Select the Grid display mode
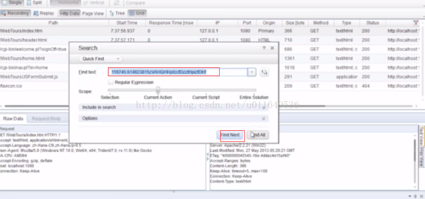425x199 pixels. click(x=137, y=13)
